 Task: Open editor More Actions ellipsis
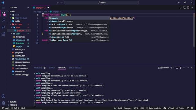pyautogui.click(x=192, y=8)
